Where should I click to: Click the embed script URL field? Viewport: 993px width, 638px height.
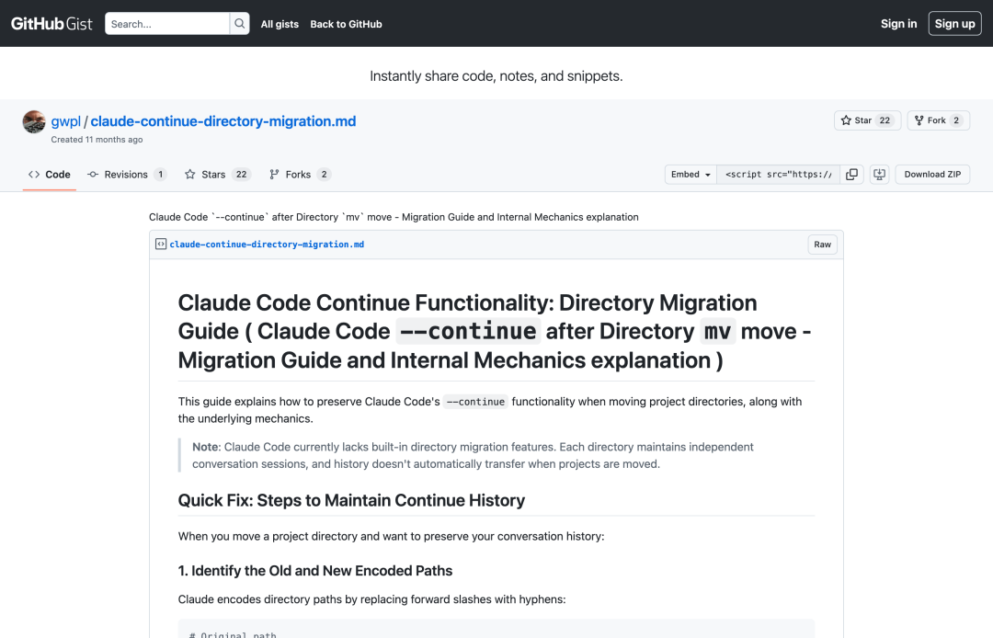(779, 174)
